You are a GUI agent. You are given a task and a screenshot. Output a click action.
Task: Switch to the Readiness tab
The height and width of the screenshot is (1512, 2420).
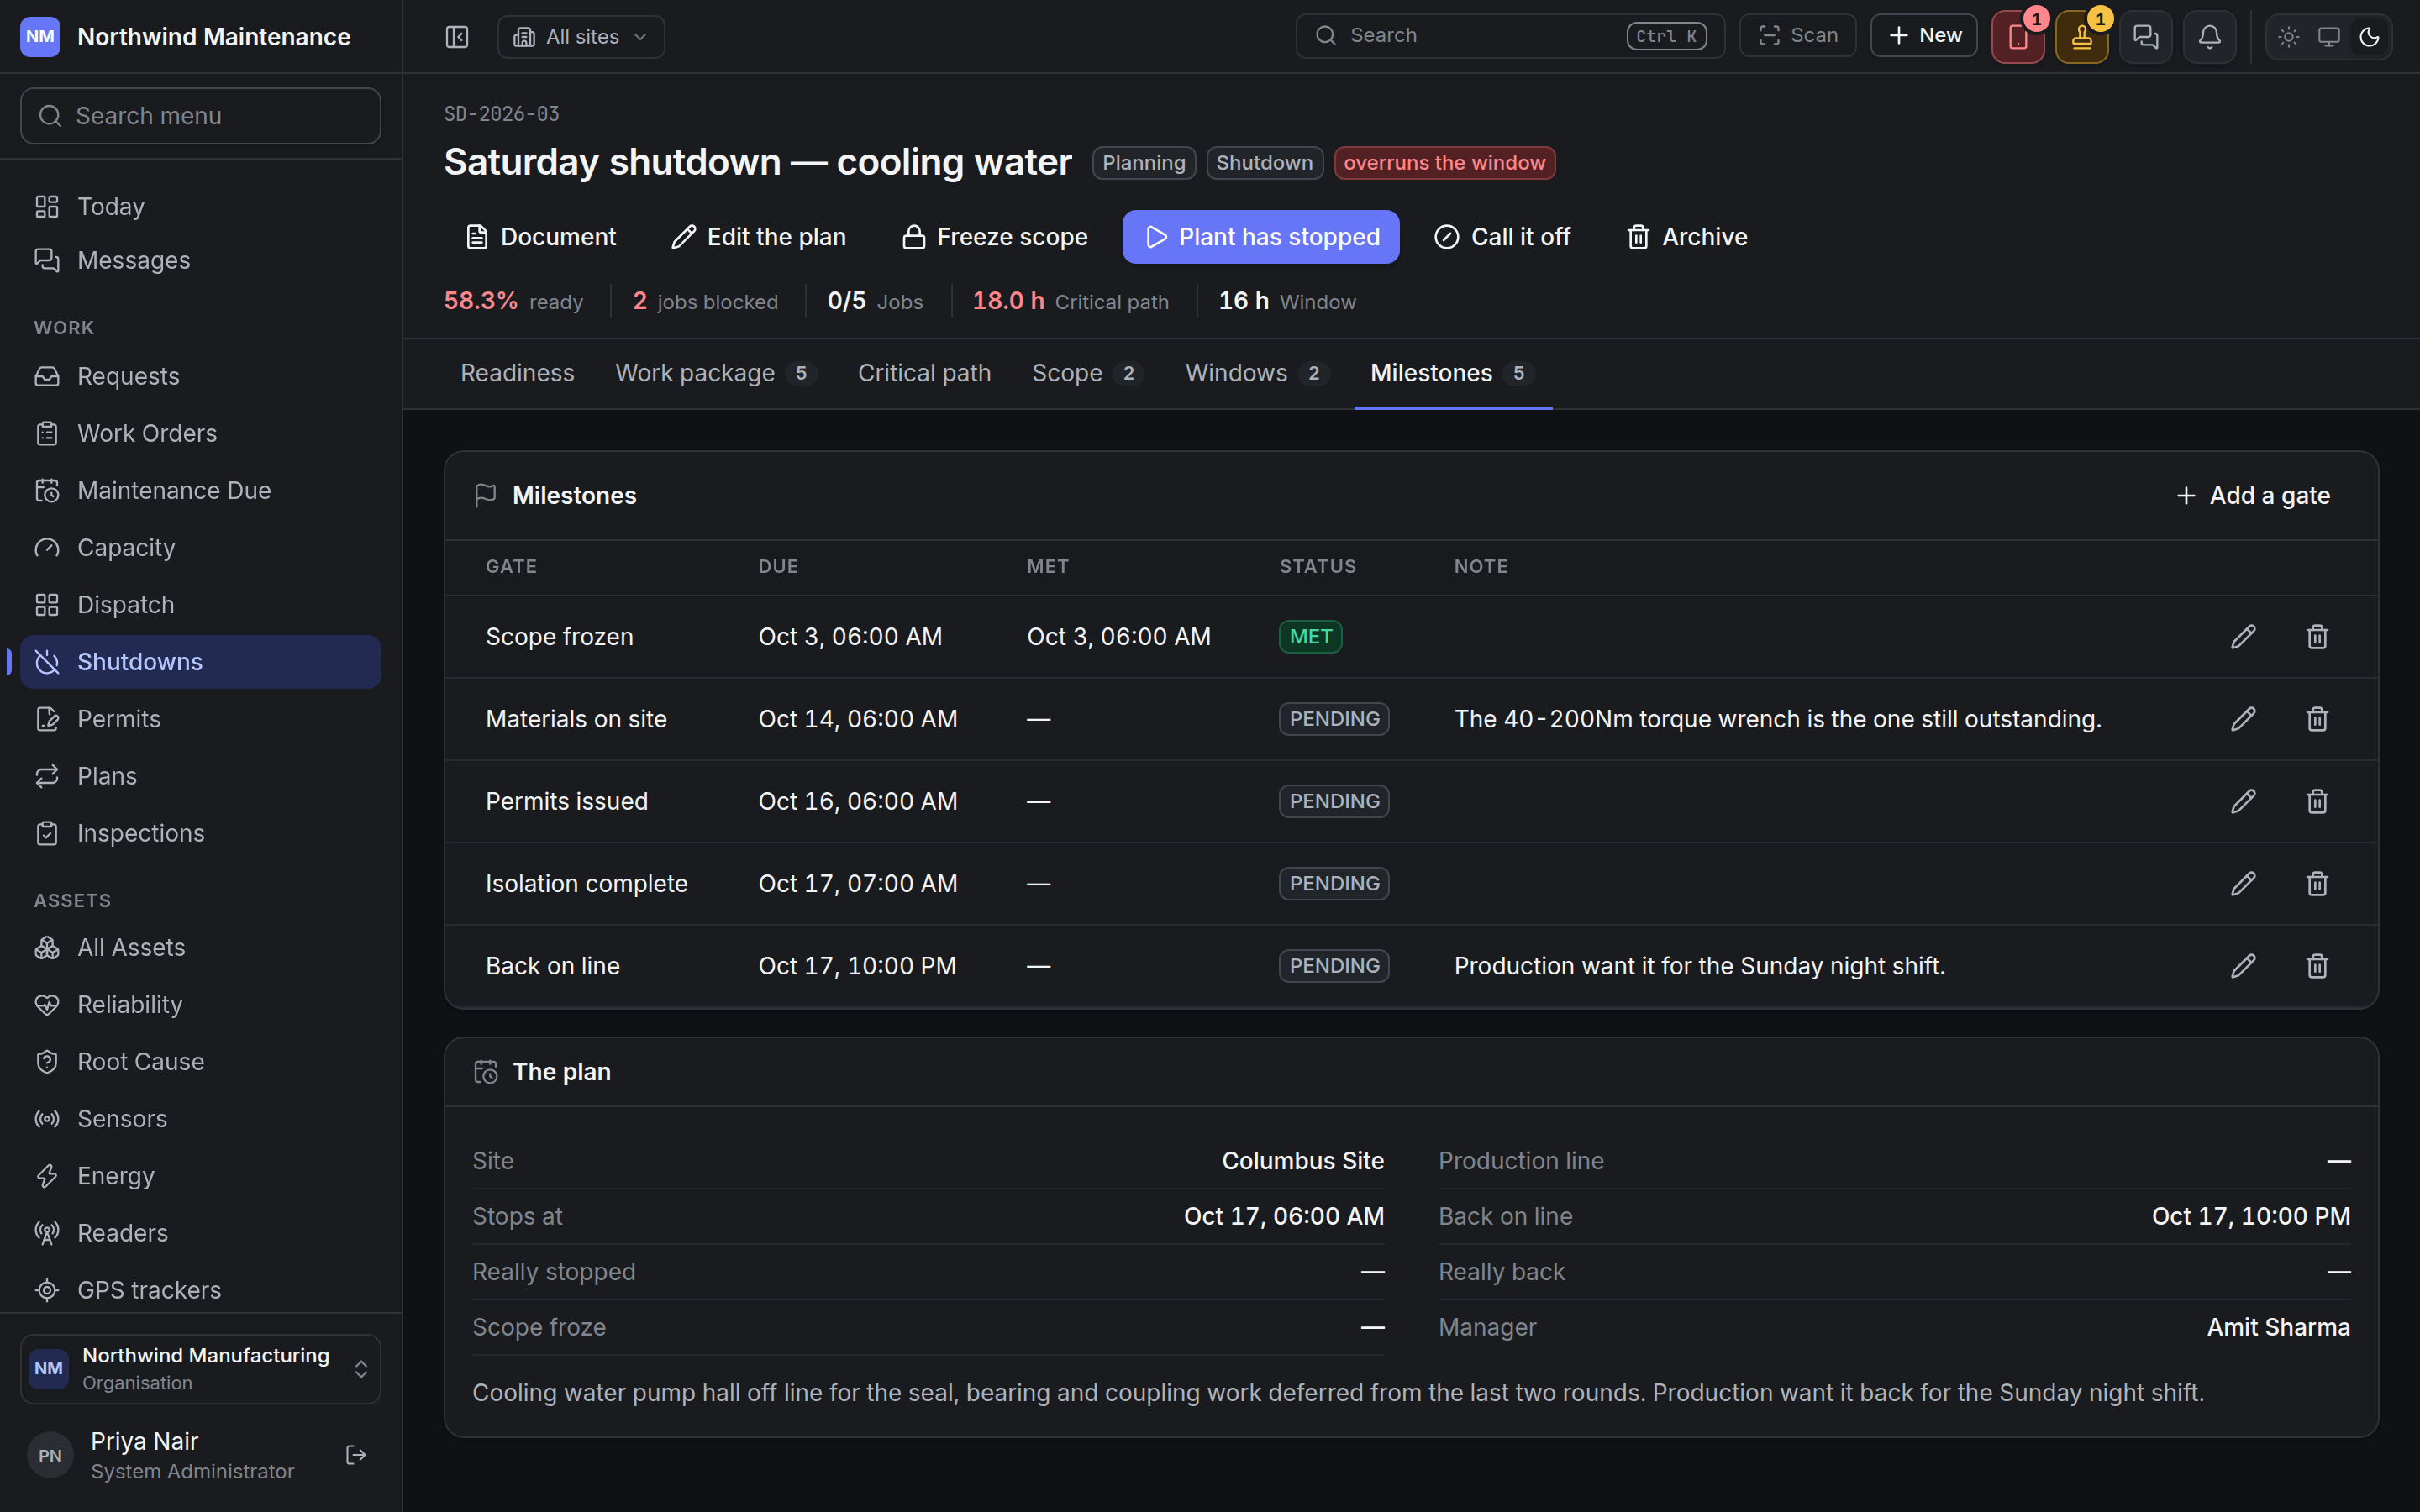click(x=517, y=373)
